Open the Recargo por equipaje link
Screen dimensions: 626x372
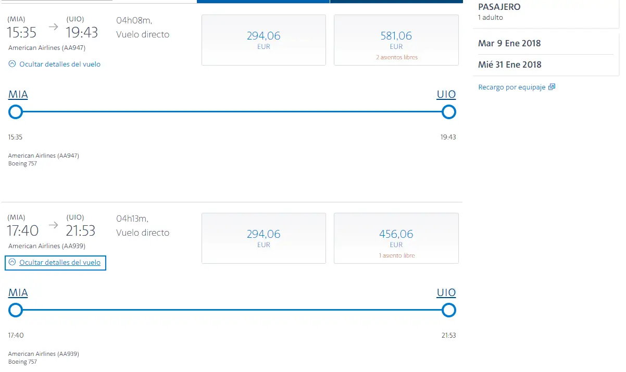pyautogui.click(x=511, y=87)
